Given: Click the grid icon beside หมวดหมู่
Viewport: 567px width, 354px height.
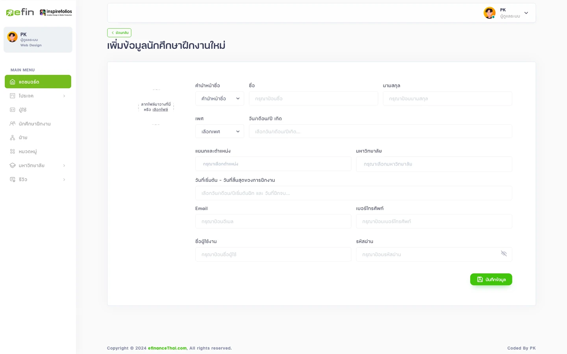Looking at the screenshot, I should pyautogui.click(x=13, y=151).
